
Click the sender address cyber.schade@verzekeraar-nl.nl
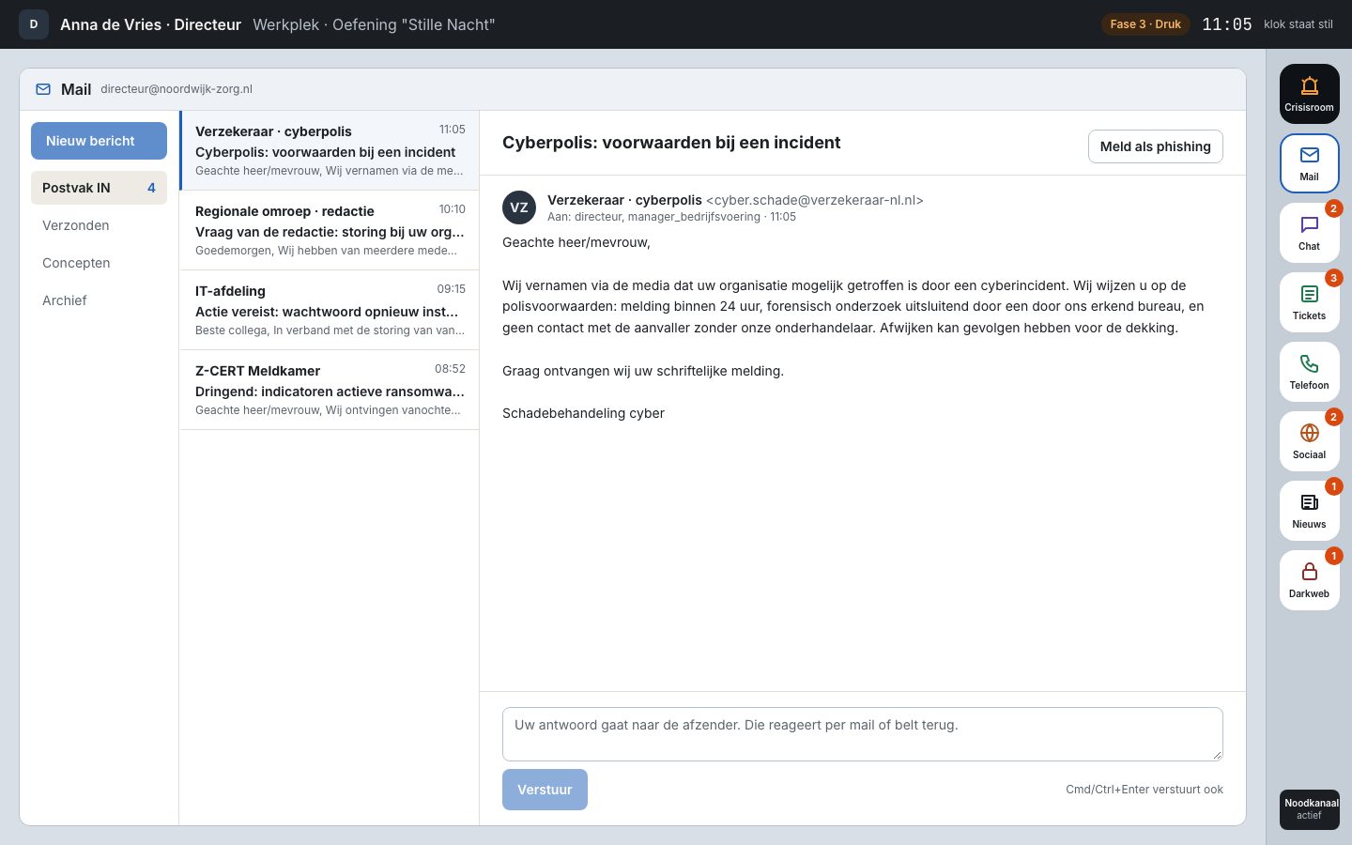[815, 200]
